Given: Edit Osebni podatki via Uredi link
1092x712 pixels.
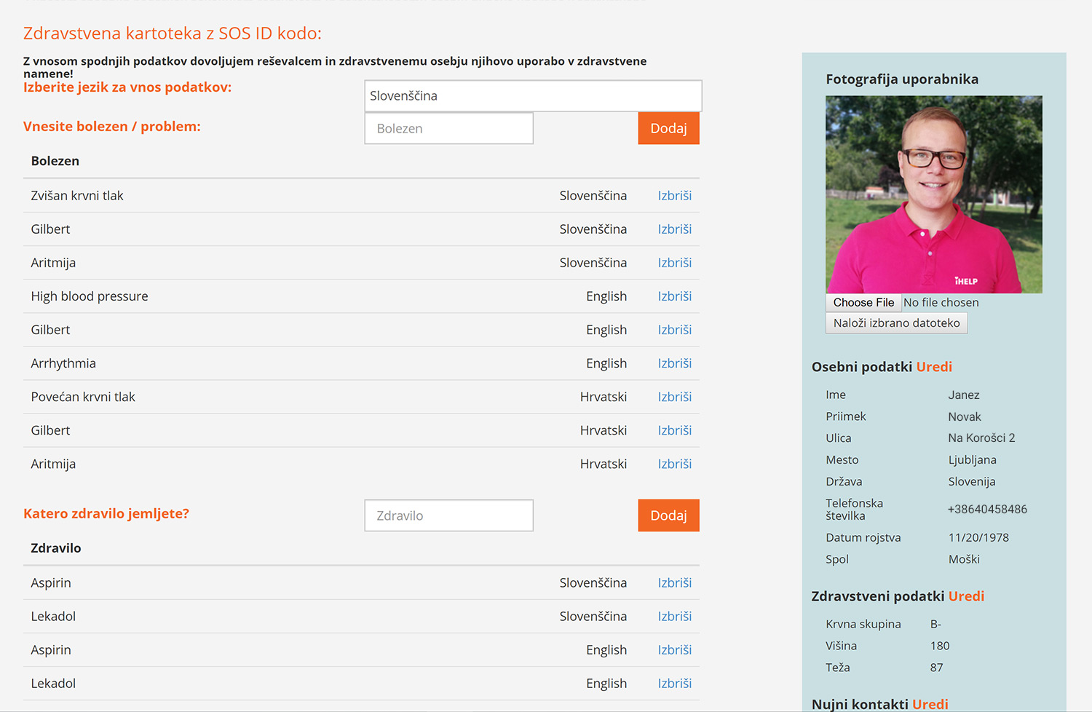Looking at the screenshot, I should coord(934,367).
